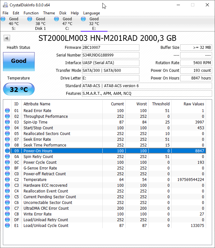Click the status icon for Uncorrectable Sector Count

point(7,202)
